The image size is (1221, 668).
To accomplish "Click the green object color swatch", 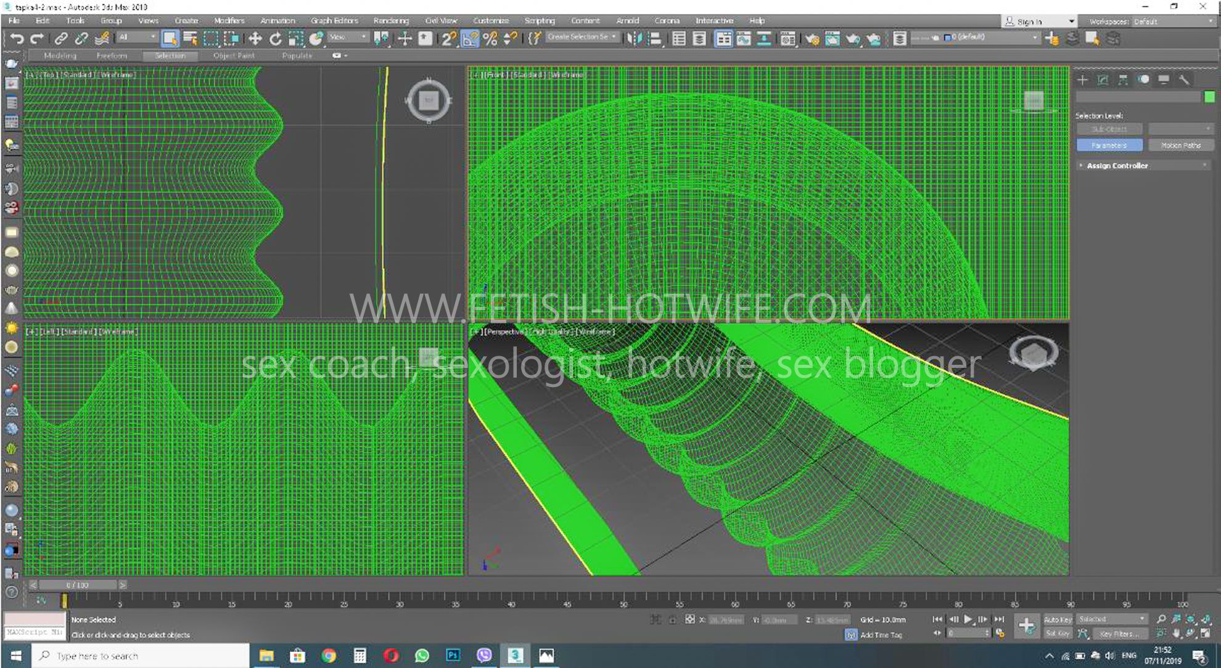I will click(x=1209, y=97).
